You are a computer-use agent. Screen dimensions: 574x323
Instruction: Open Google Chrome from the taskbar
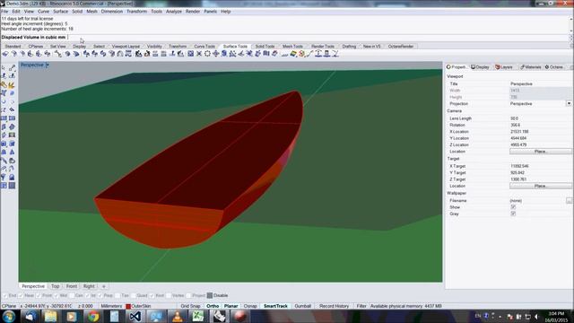(x=93, y=316)
